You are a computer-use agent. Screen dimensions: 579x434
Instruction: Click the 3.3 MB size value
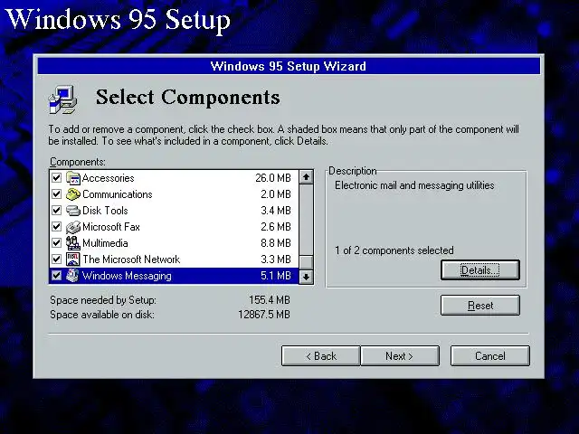pyautogui.click(x=276, y=259)
